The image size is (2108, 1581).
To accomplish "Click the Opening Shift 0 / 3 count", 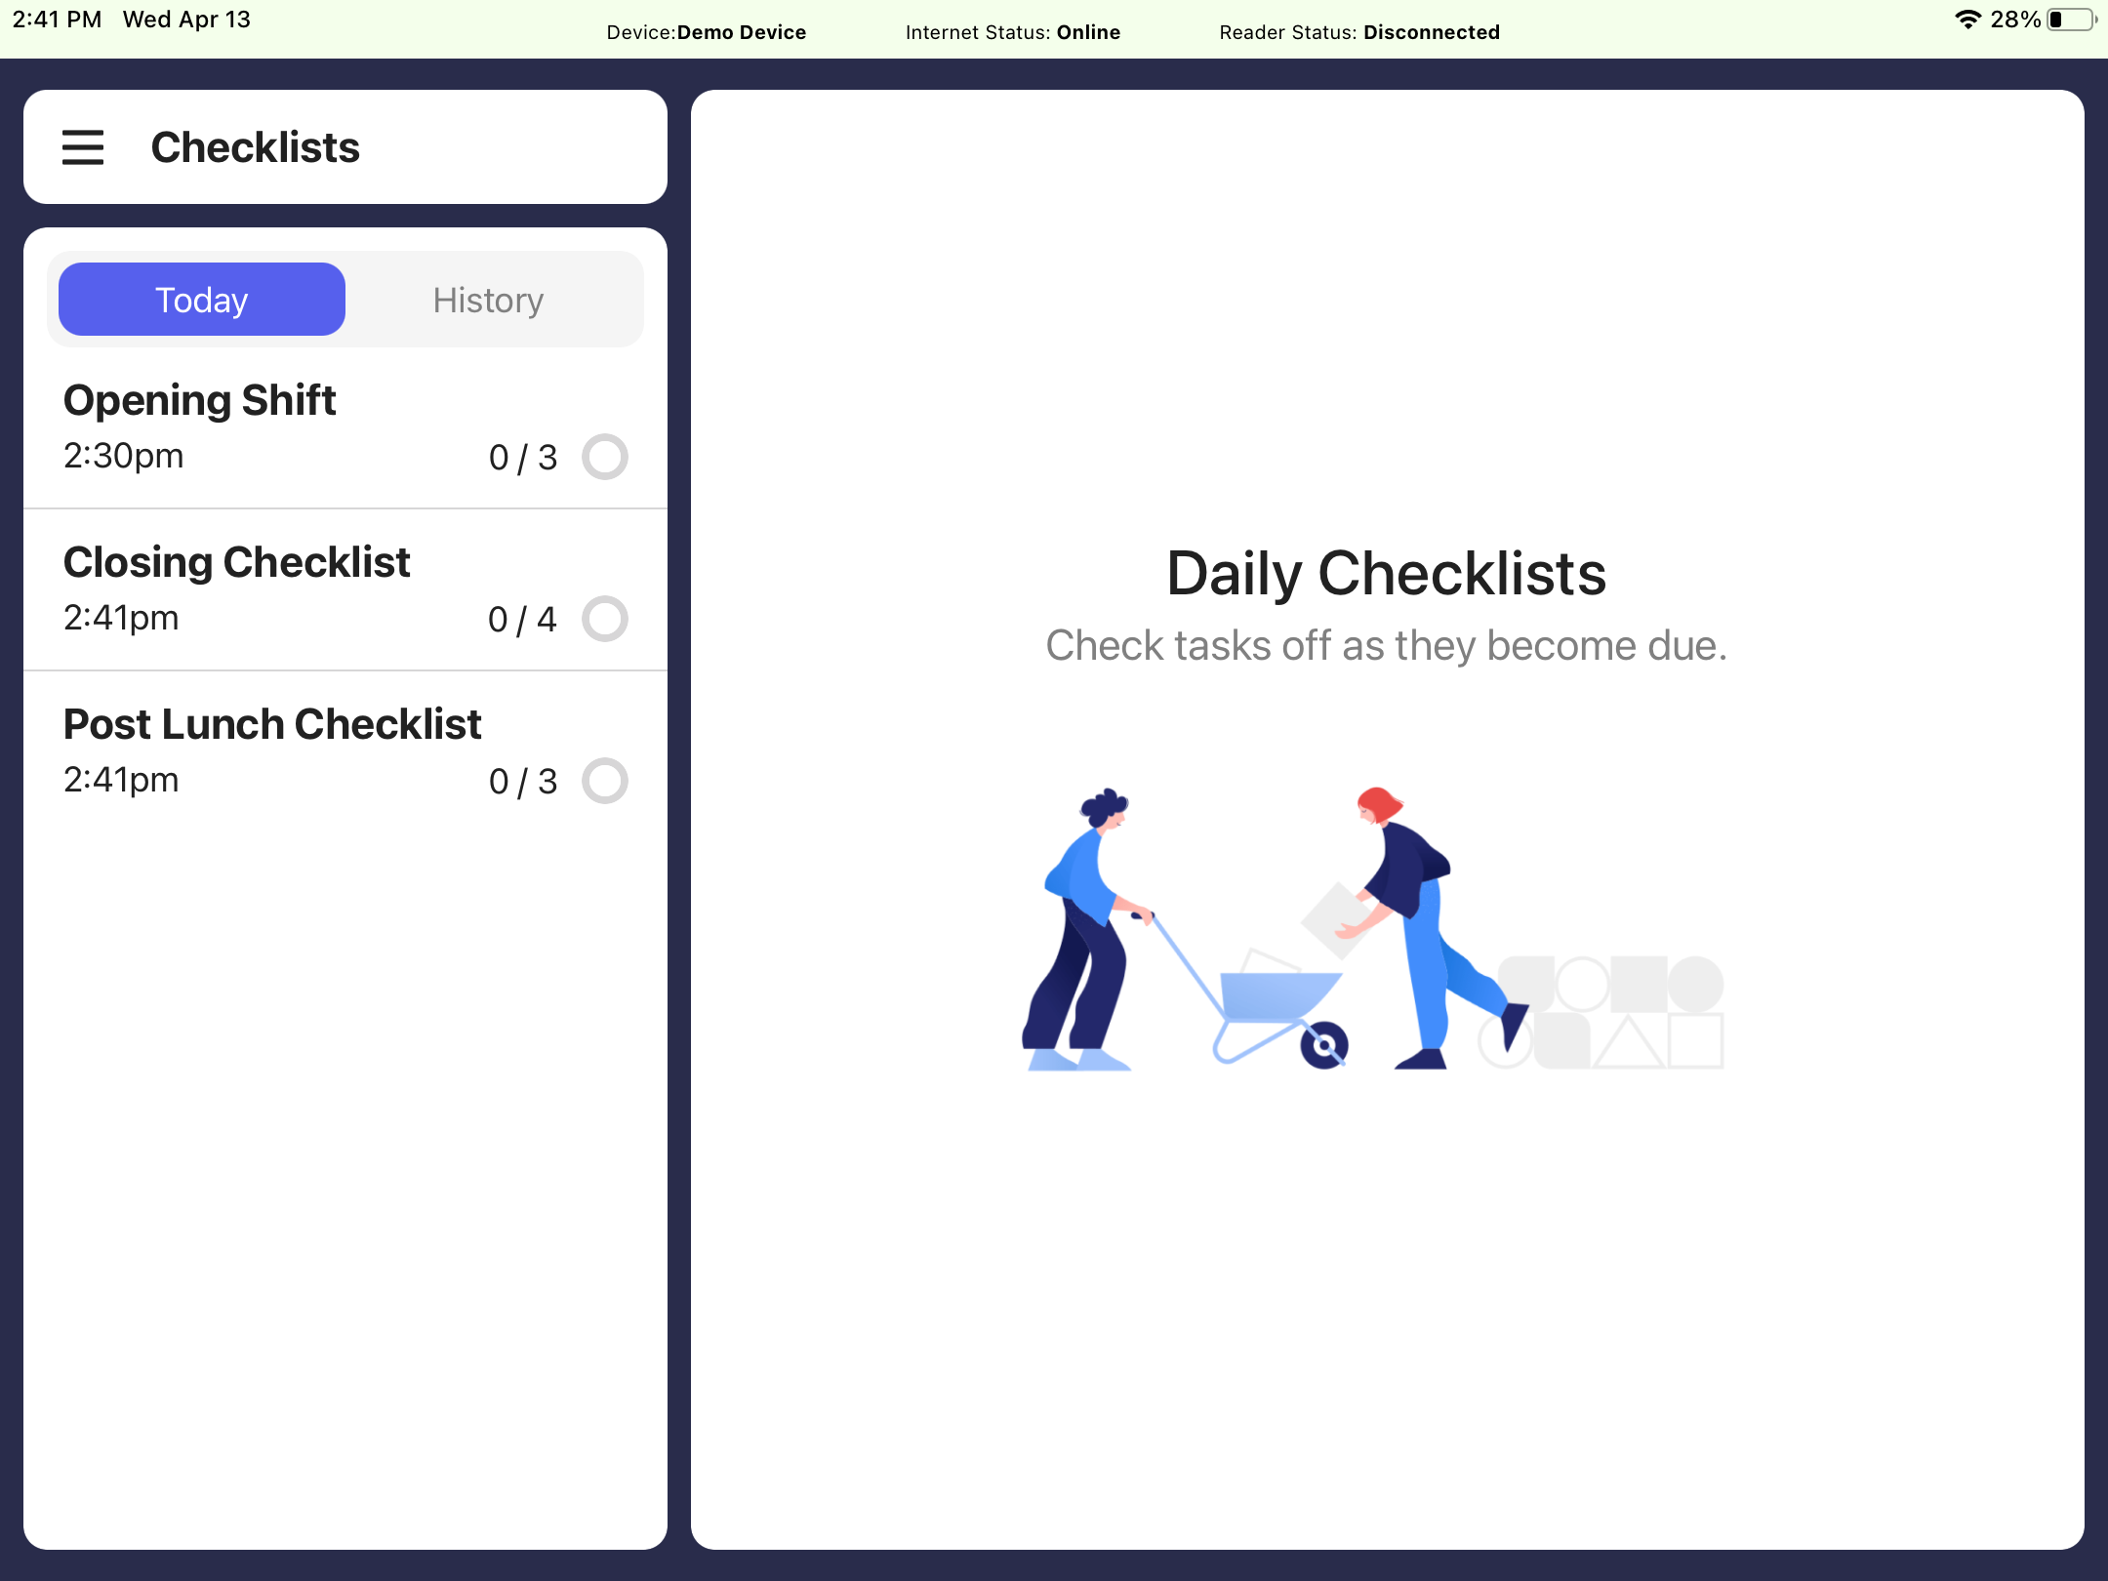I will coord(523,458).
